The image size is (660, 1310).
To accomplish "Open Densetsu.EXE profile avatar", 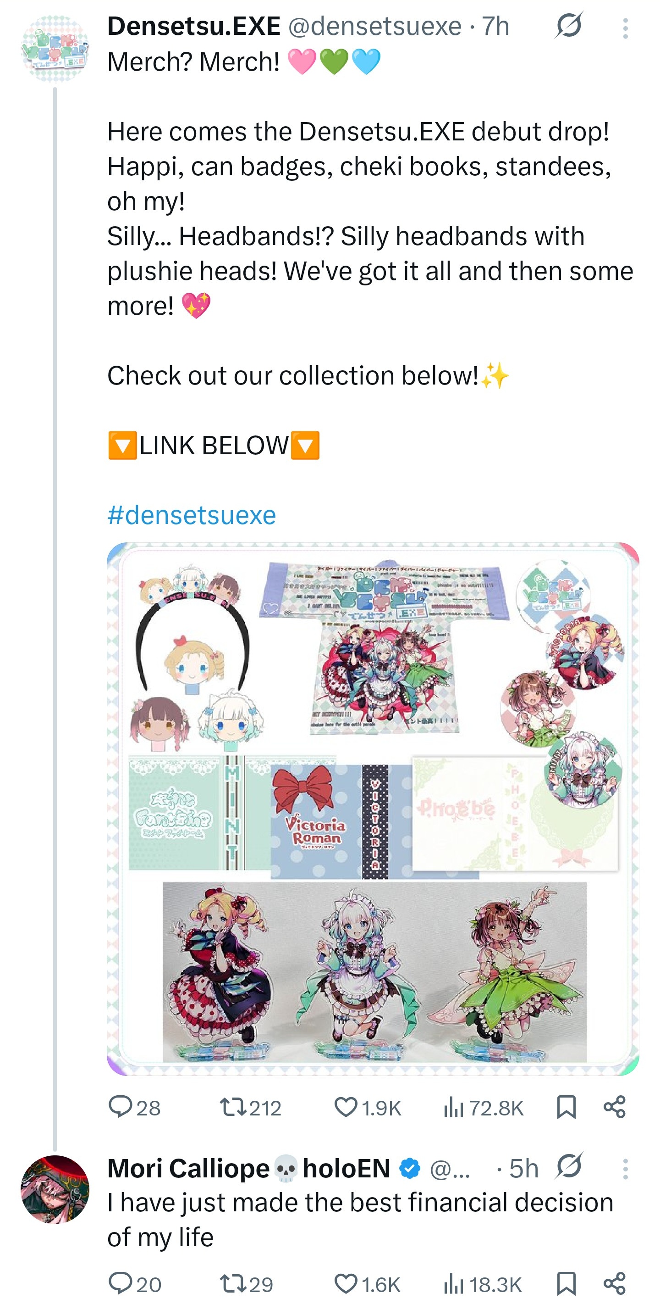I will point(55,49).
